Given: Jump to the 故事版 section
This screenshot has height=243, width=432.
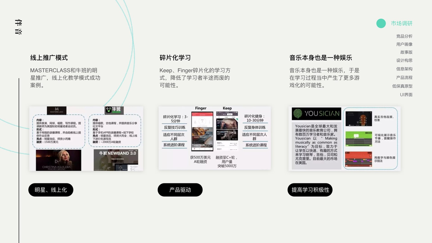Looking at the screenshot, I should 406,52.
